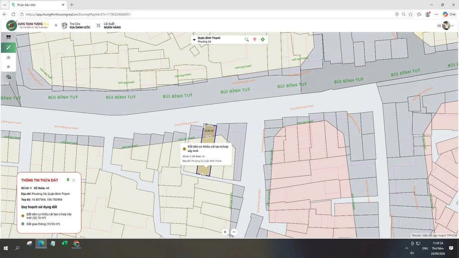Open the hamburger menu beside the logo
The width and height of the screenshot is (459, 258).
click(56, 25)
